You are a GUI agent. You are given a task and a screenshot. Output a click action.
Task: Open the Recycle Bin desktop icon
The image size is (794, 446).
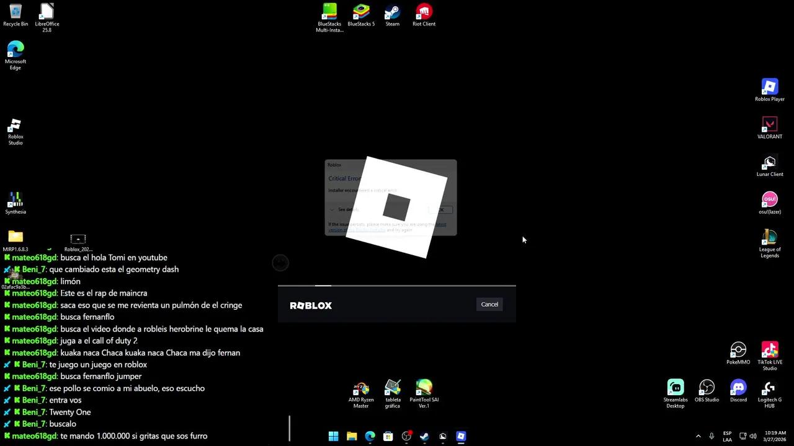tap(16, 15)
